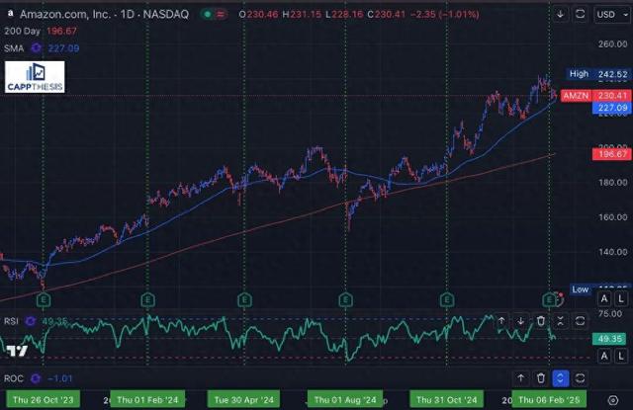Move the RSI pane down
The height and width of the screenshot is (410, 633).
[521, 321]
